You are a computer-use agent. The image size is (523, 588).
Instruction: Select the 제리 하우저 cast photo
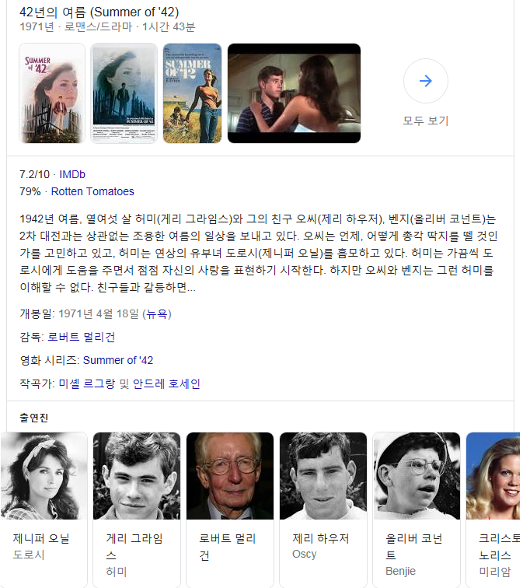323,476
